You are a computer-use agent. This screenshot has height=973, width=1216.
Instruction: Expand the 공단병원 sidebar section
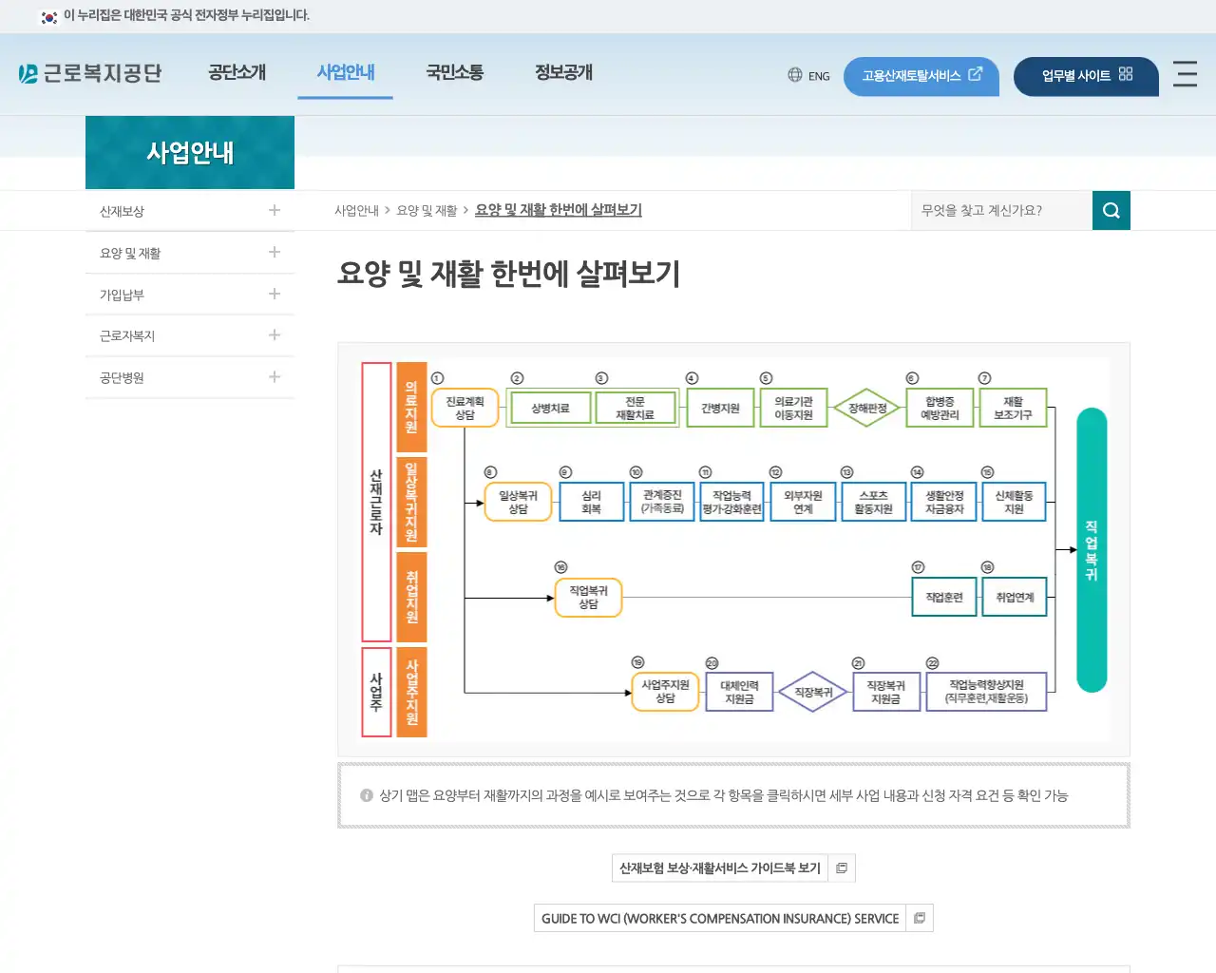tap(274, 377)
